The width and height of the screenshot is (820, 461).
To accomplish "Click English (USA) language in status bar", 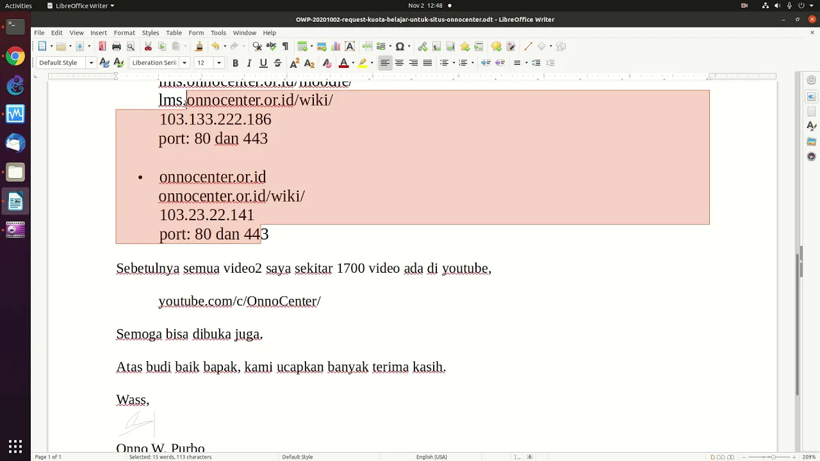I will point(431,457).
